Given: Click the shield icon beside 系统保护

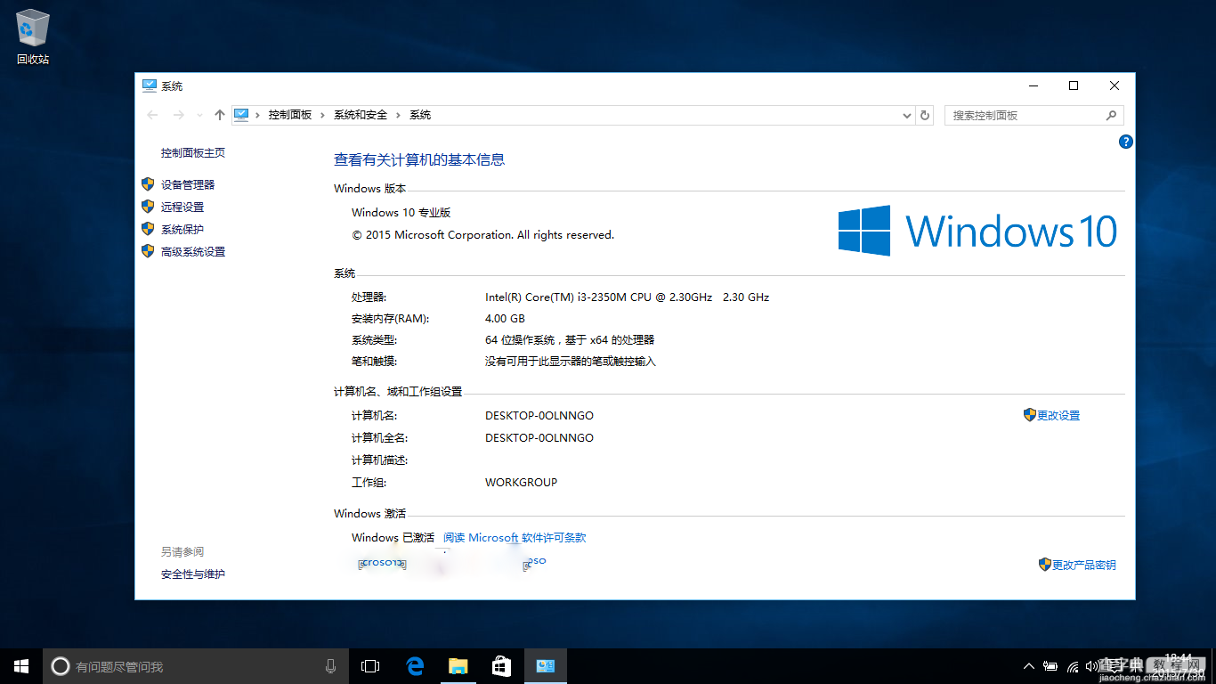Looking at the screenshot, I should [x=148, y=229].
